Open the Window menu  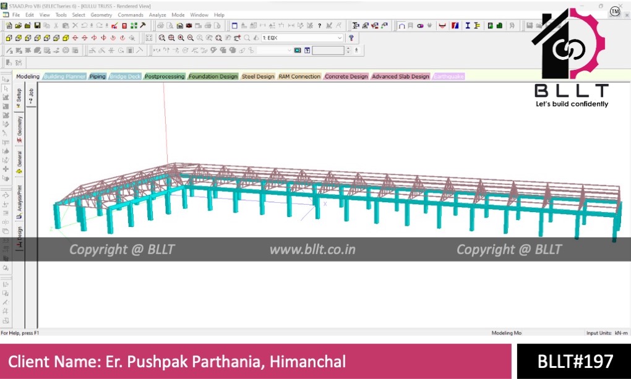point(199,15)
